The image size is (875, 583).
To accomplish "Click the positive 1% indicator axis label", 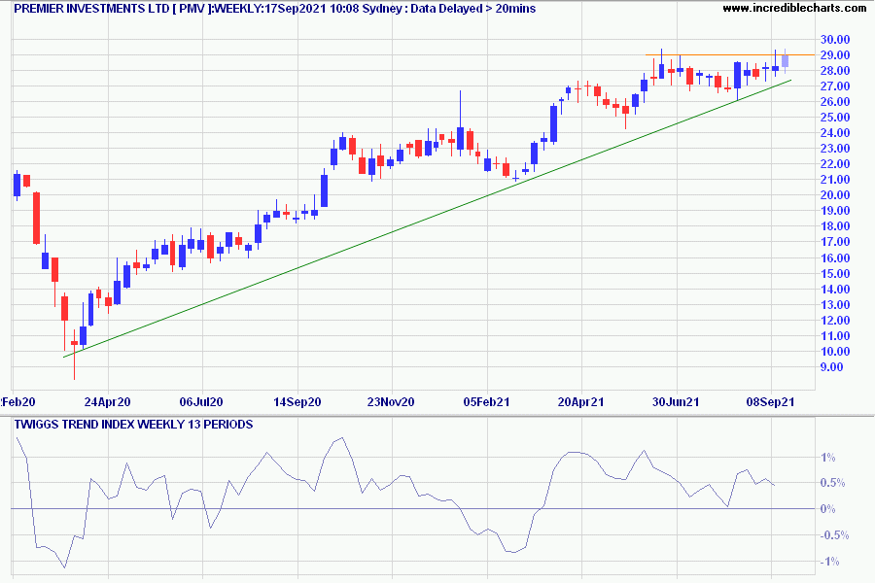I will coord(827,458).
